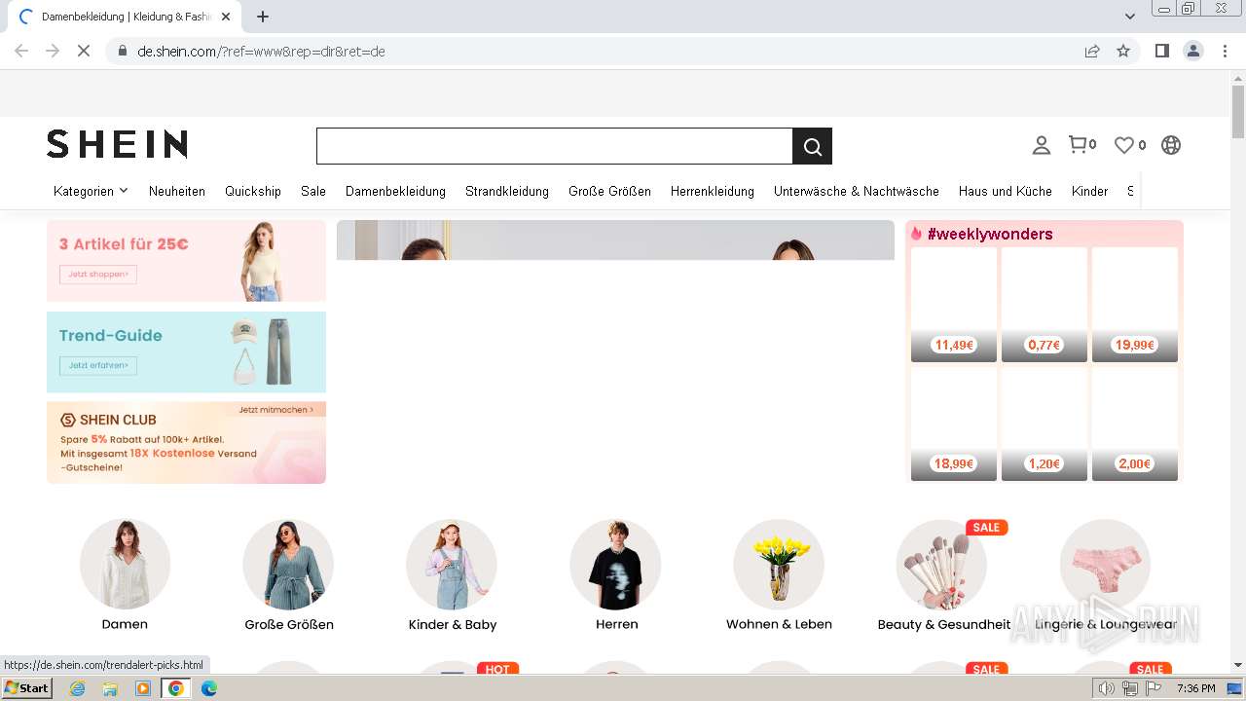Image resolution: width=1246 pixels, height=701 pixels.
Task: Open the Damenbekleidung menu
Action: 395,191
